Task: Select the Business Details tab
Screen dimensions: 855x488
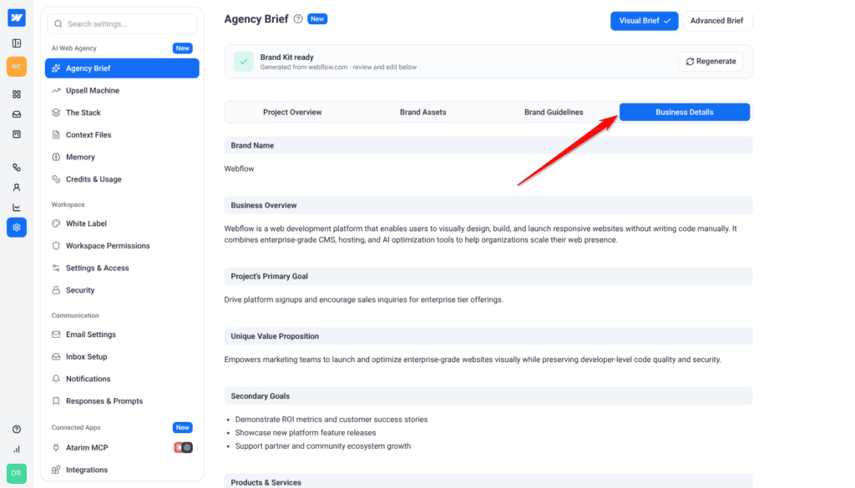Action: pyautogui.click(x=685, y=112)
